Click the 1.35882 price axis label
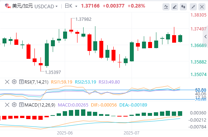Image resolution: width=208 pixels, height=137 pixels. pyautogui.click(x=199, y=62)
